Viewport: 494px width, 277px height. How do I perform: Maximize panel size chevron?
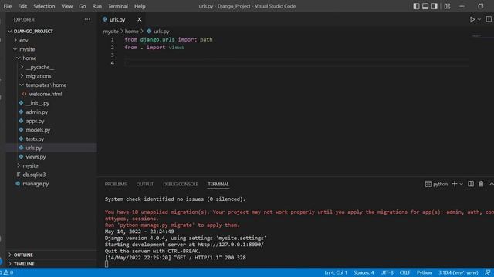tap(492, 184)
